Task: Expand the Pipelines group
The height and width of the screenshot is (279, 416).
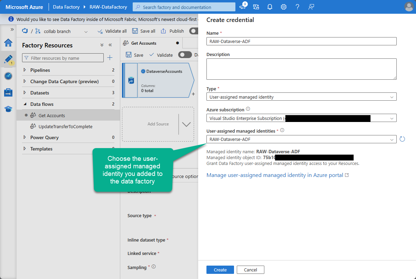Action: (x=24, y=70)
